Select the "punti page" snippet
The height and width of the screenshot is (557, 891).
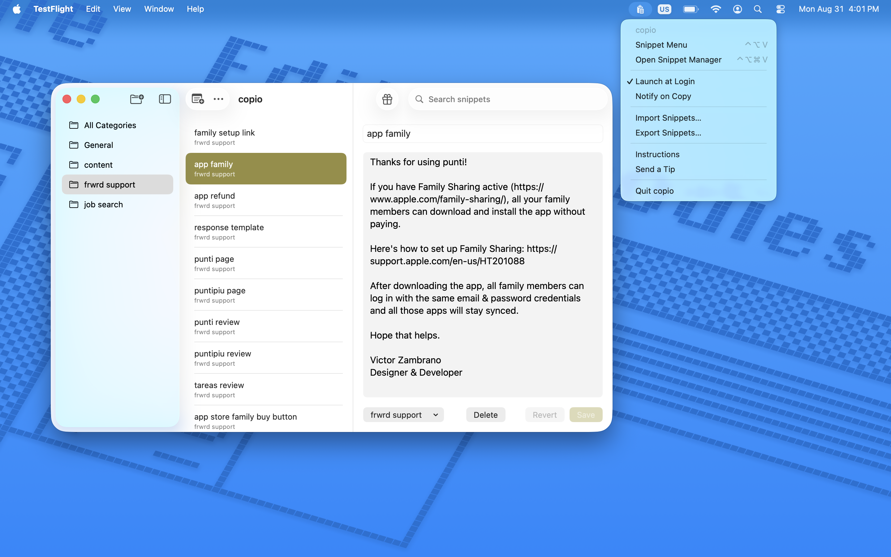point(266,263)
